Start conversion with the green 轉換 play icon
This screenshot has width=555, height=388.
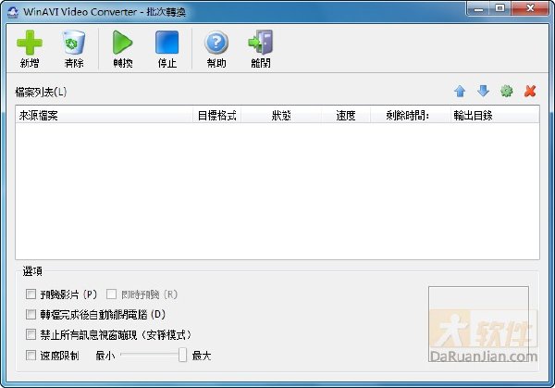pos(122,43)
